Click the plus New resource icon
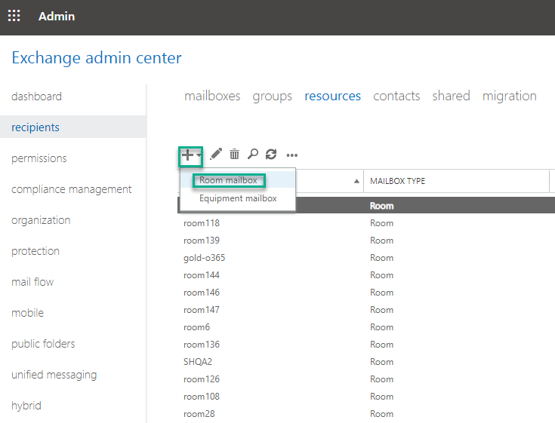The height and width of the screenshot is (423, 555). pyautogui.click(x=187, y=155)
